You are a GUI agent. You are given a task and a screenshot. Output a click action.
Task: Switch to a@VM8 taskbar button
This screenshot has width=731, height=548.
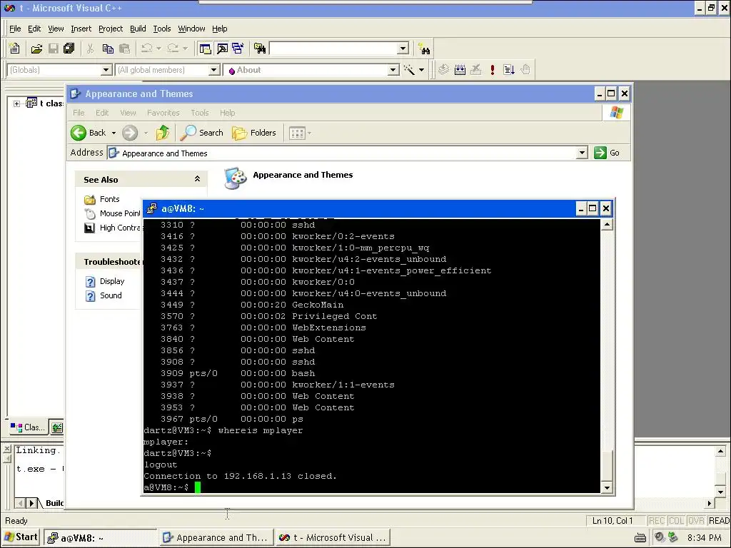click(x=100, y=538)
